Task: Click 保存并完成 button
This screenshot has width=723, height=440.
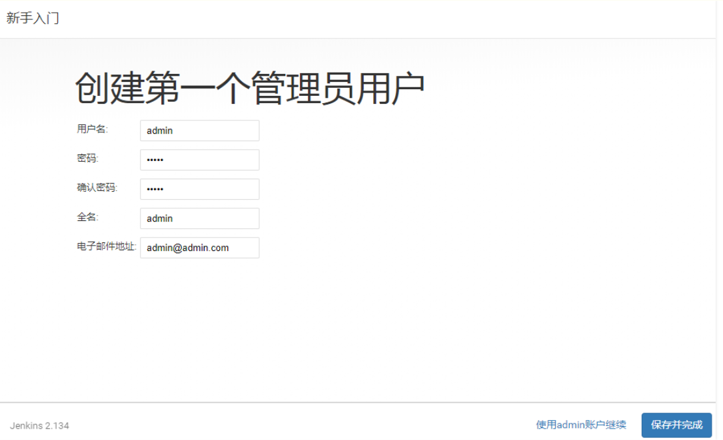Action: [676, 425]
